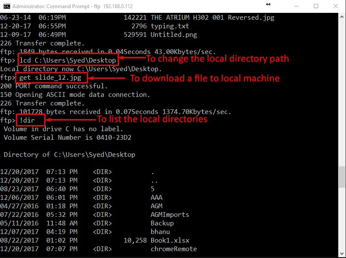Click the 'Backup' directory entry
Image resolution: width=346 pixels, height=258 pixels.
(x=162, y=223)
